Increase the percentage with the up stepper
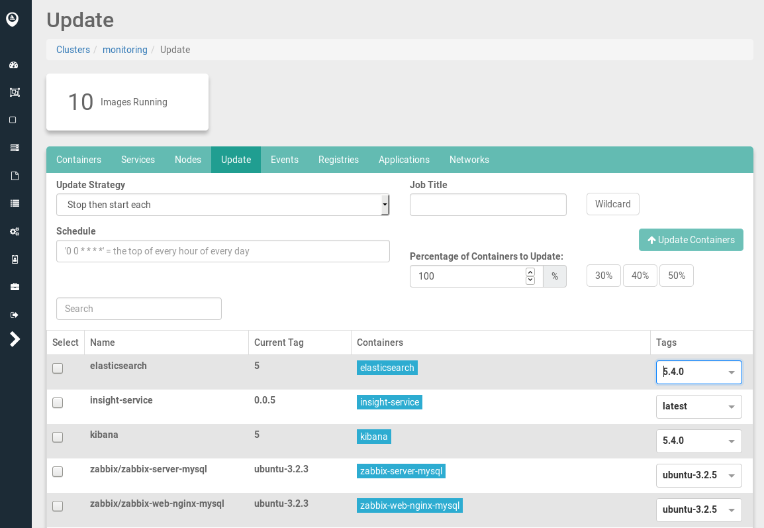The width and height of the screenshot is (764, 528). 530,272
